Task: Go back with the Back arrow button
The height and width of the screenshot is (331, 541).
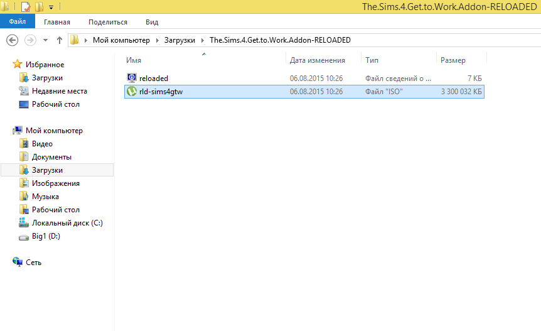Action: (12, 40)
